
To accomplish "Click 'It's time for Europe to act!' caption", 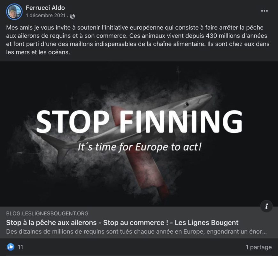I will pos(140,147).
